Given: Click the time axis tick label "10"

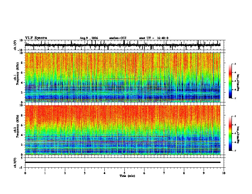Looking at the screenshot, I should coord(224,173).
